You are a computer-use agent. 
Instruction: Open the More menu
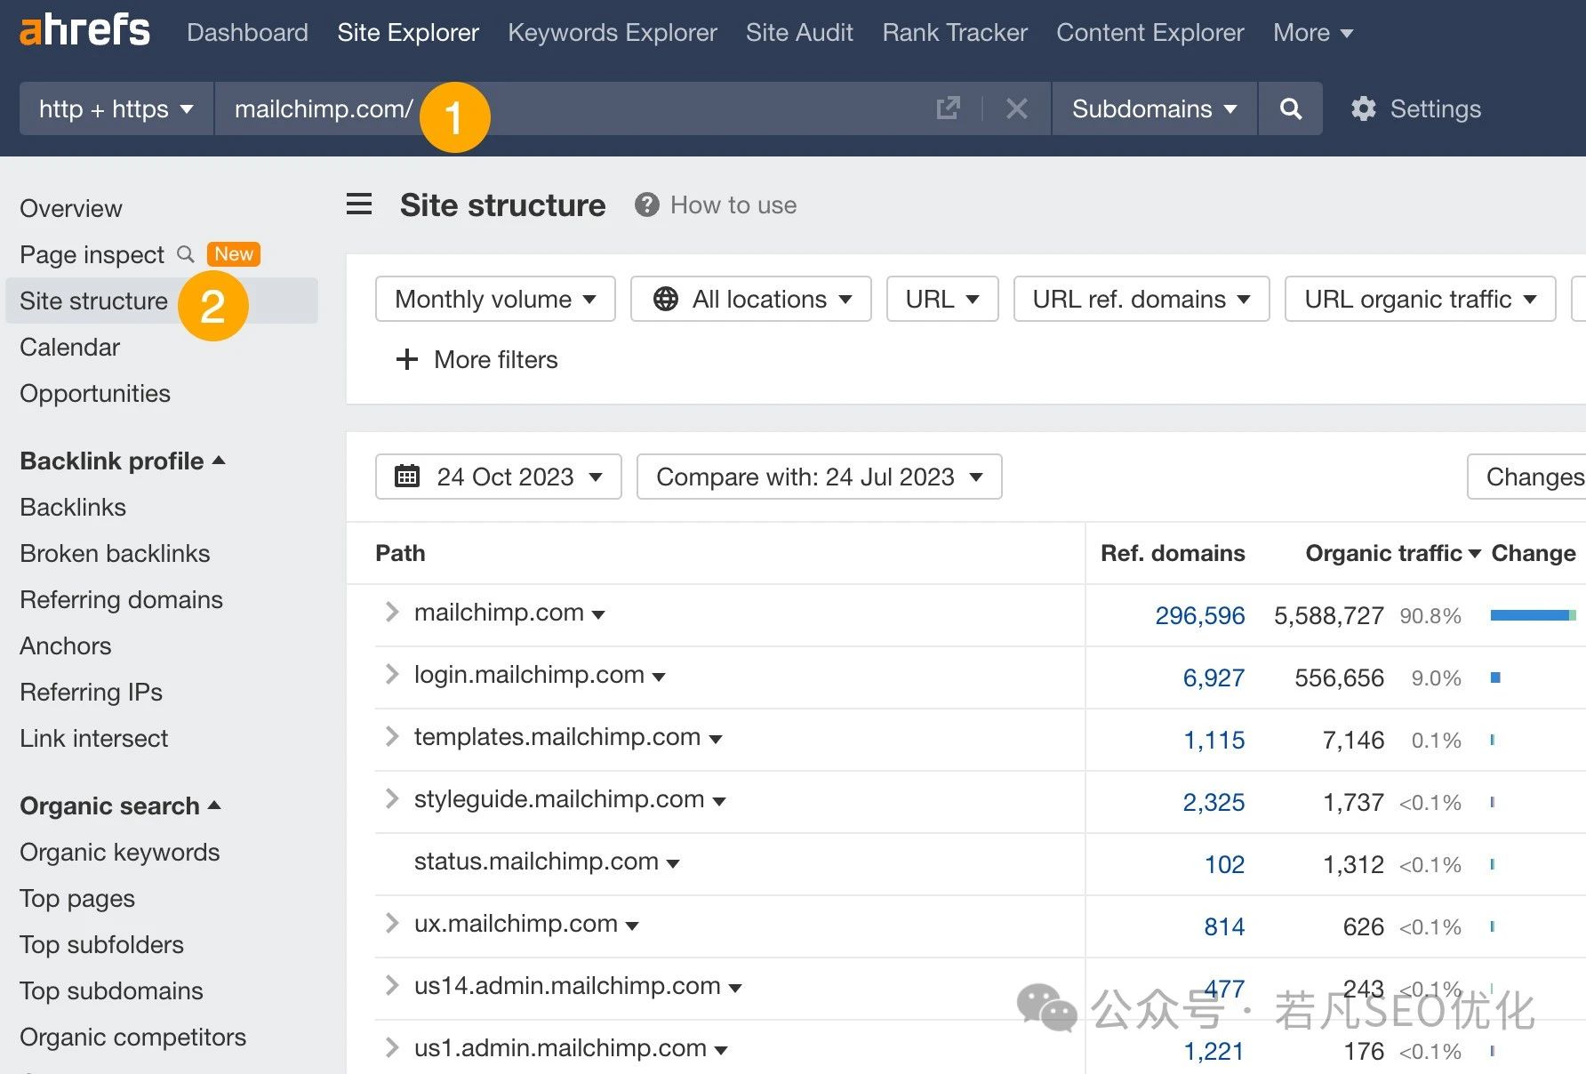(1313, 33)
